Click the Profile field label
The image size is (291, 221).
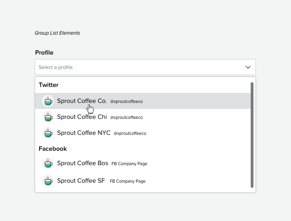pos(44,53)
